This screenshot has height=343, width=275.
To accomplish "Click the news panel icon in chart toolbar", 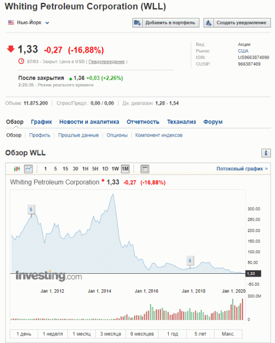I will [x=145, y=169].
